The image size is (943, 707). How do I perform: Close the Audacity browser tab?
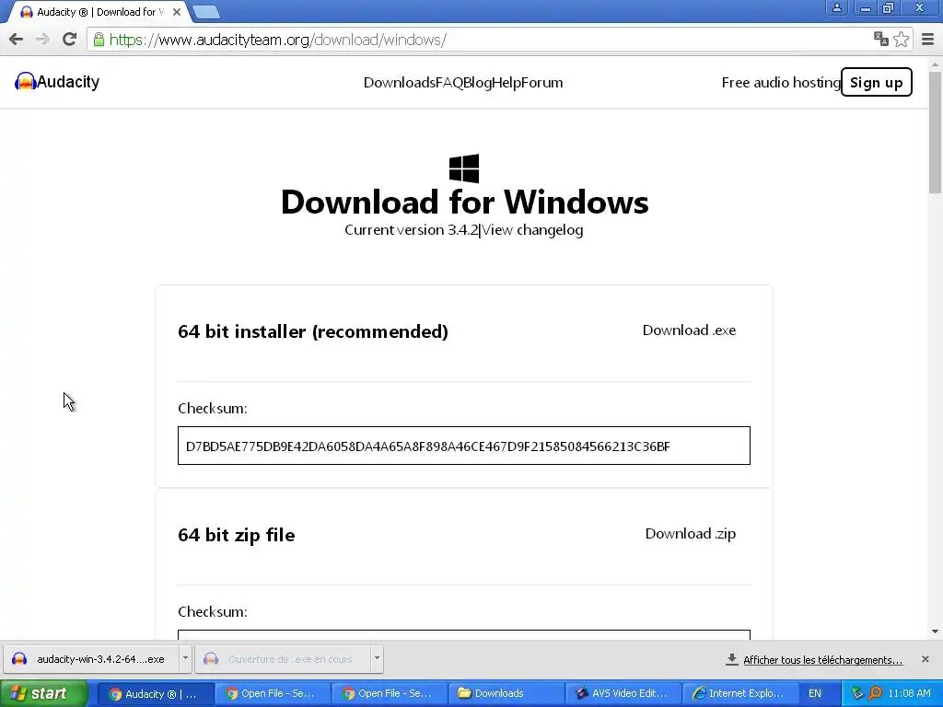coord(177,12)
